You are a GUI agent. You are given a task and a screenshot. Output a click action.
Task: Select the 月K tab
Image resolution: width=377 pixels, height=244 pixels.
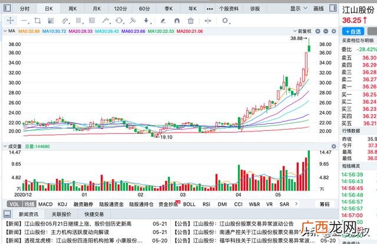[97, 9]
